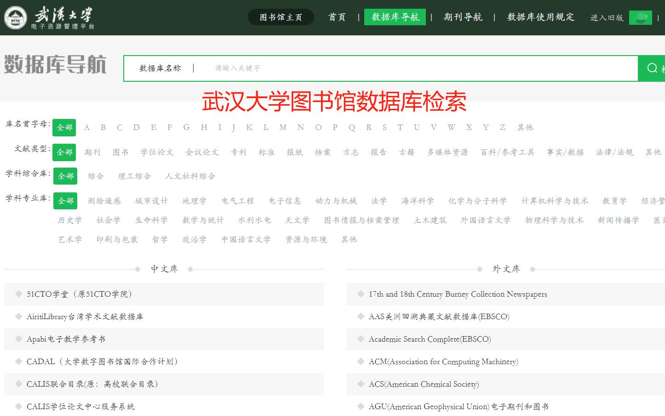Viewport: 665px width, 416px height.
Task: Choose the 中国语言文学 subject category
Action: tap(246, 239)
